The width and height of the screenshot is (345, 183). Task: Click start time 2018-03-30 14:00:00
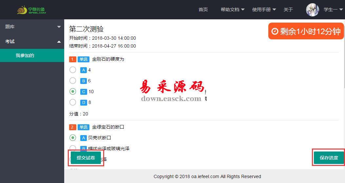pyautogui.click(x=114, y=38)
